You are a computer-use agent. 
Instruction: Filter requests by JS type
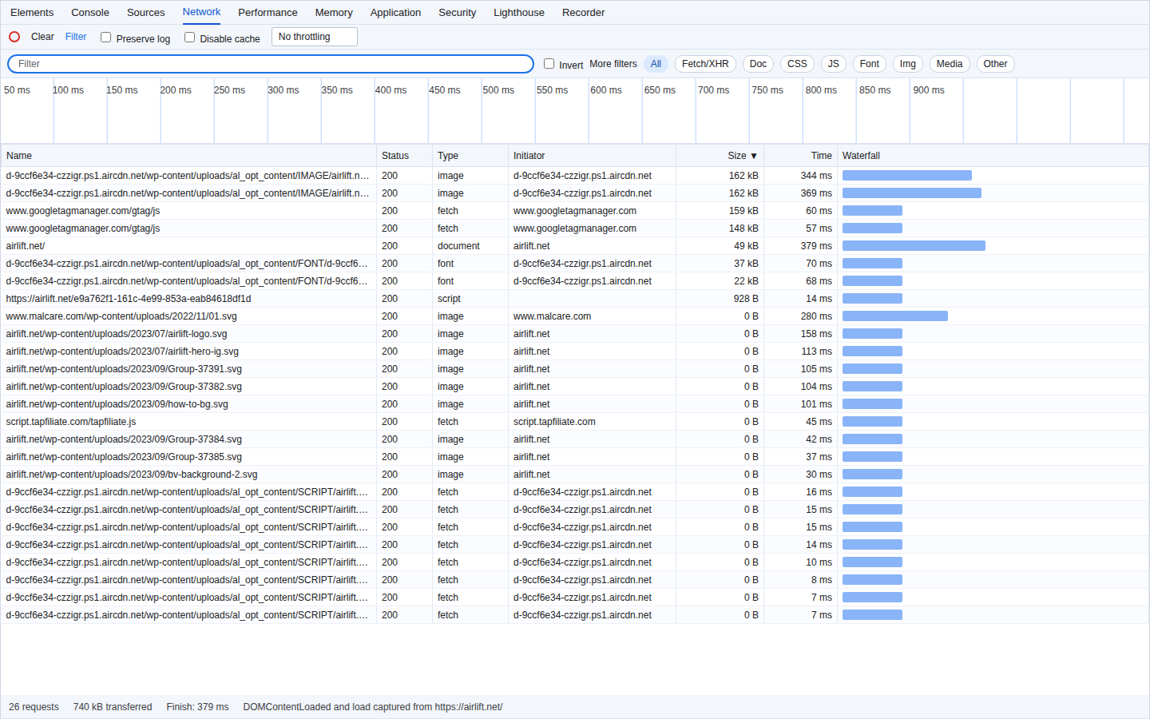[x=833, y=64]
